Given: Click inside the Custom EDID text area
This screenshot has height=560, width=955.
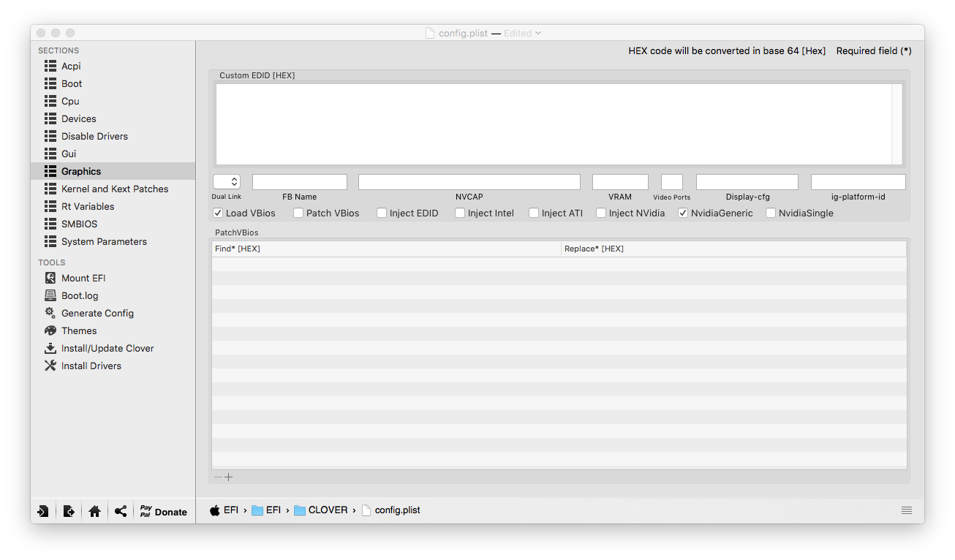Looking at the screenshot, I should (x=554, y=124).
